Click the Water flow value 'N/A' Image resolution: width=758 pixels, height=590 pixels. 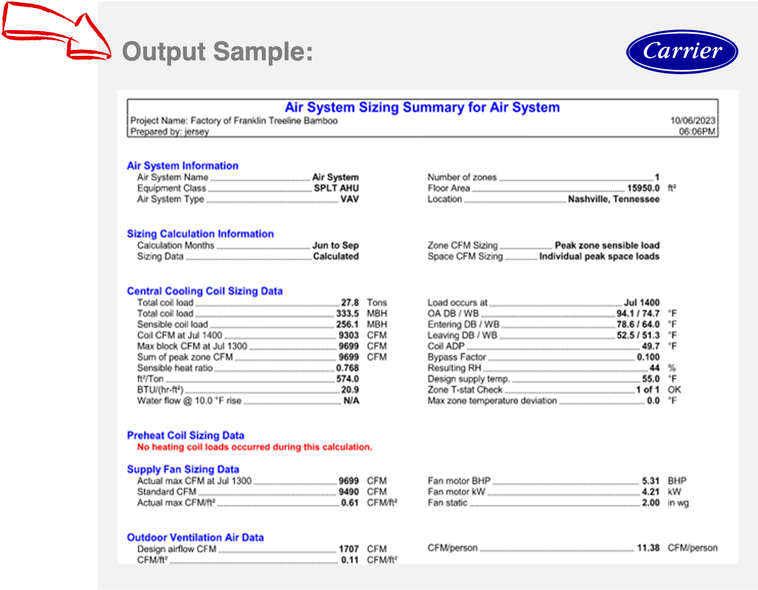pyautogui.click(x=351, y=400)
